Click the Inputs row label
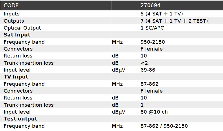The width and height of the screenshot is (223, 131). point(12,14)
